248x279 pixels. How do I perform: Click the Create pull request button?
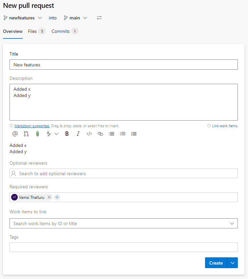[216, 263]
